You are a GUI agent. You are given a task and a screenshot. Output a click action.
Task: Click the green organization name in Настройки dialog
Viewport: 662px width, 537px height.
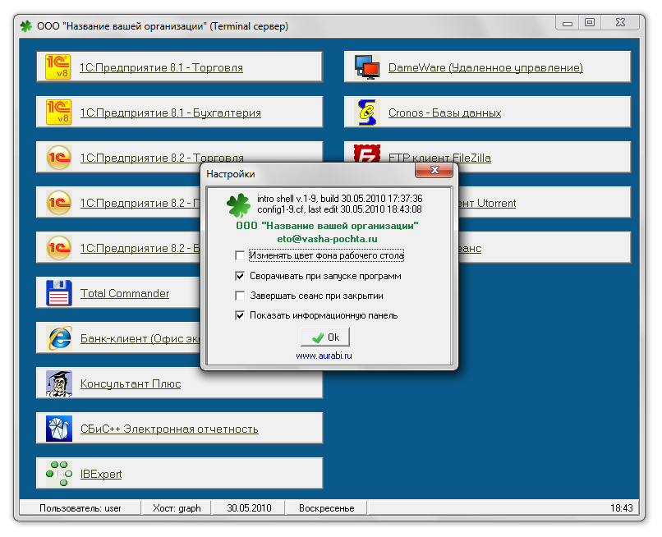click(x=327, y=226)
